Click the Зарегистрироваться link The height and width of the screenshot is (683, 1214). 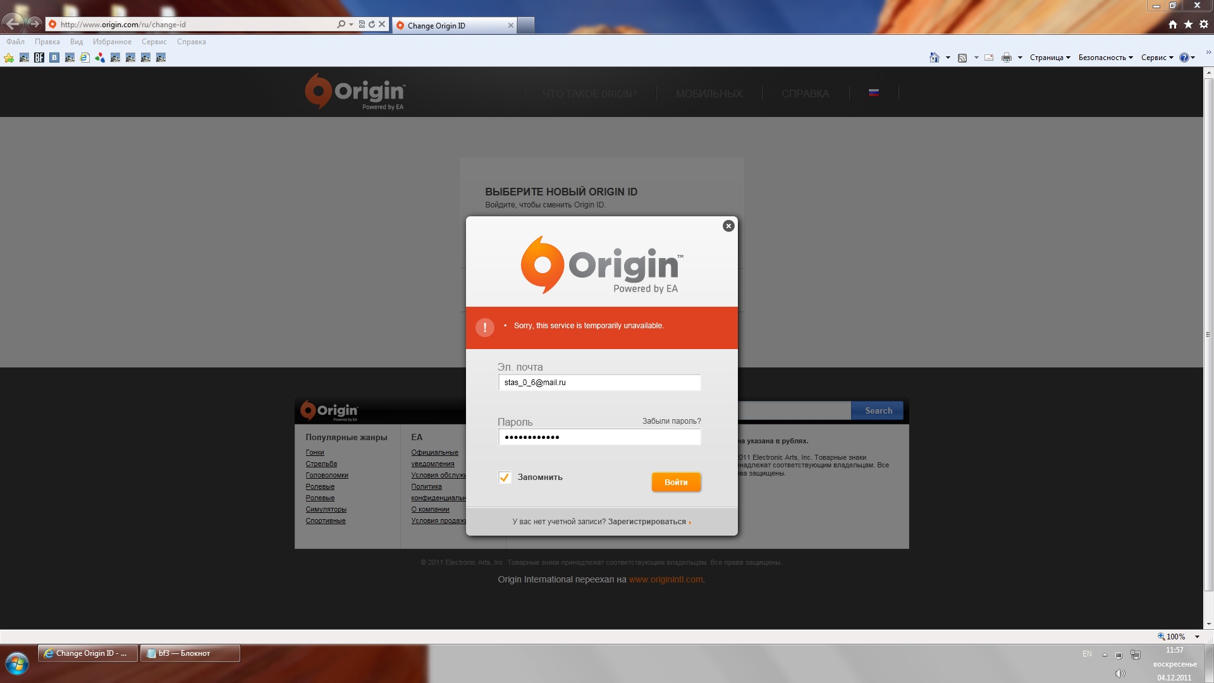647,522
